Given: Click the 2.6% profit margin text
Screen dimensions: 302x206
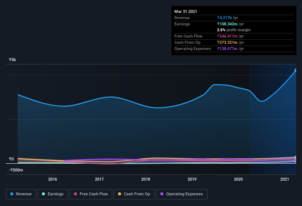Looking at the screenshot, I should (x=234, y=30).
